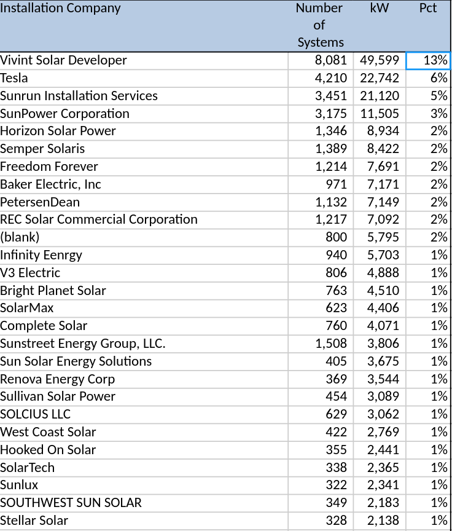Select Renova Energy Corp cell
The image size is (452, 531).
(144, 379)
